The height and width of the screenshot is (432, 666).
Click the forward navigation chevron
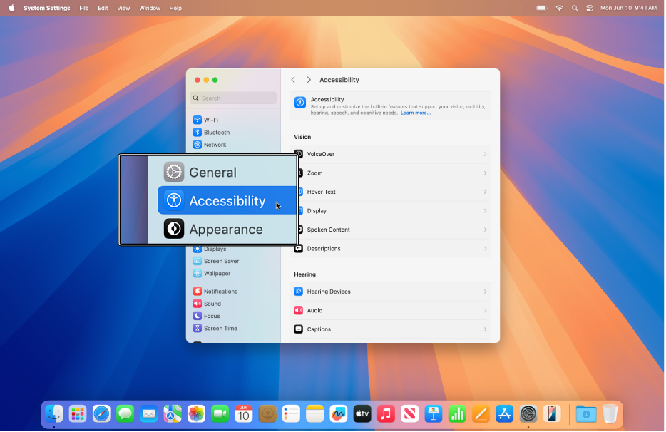coord(309,80)
